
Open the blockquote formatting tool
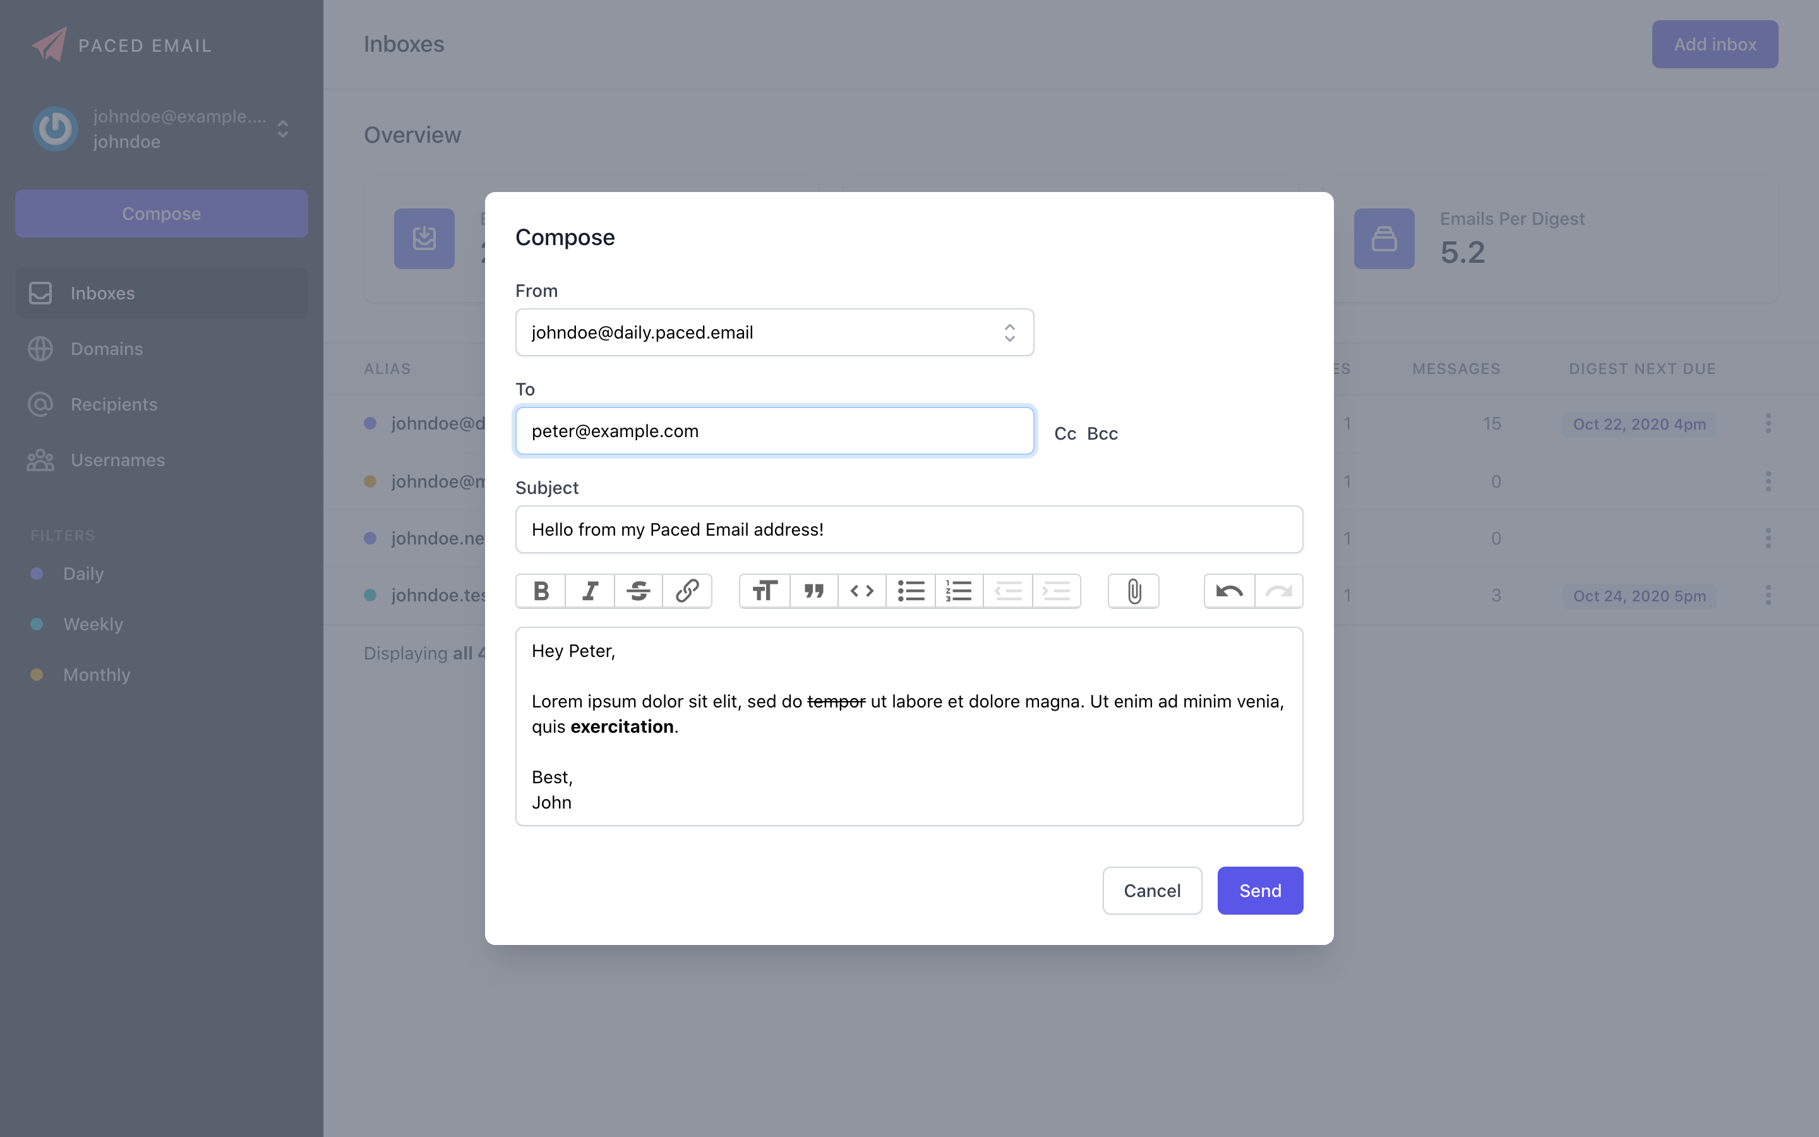click(812, 591)
